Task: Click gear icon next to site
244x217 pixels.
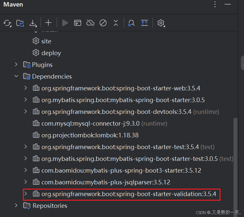Action: point(36,41)
